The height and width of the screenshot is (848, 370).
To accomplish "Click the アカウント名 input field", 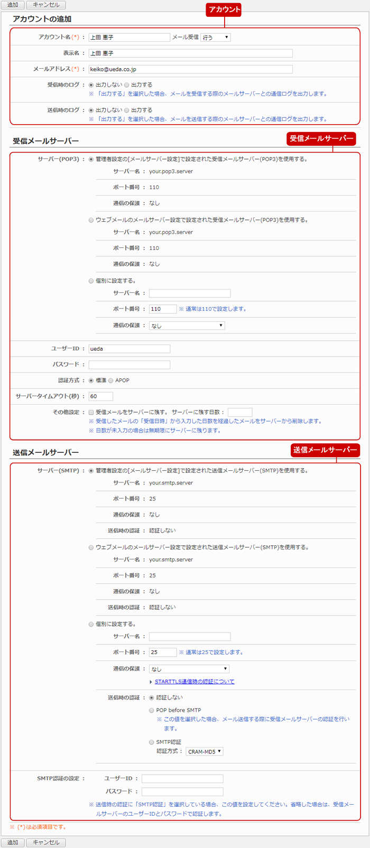I will tap(129, 38).
